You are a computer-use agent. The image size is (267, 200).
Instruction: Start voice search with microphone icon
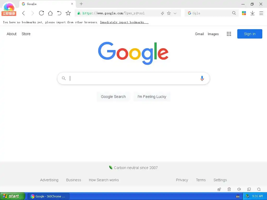[x=202, y=78]
